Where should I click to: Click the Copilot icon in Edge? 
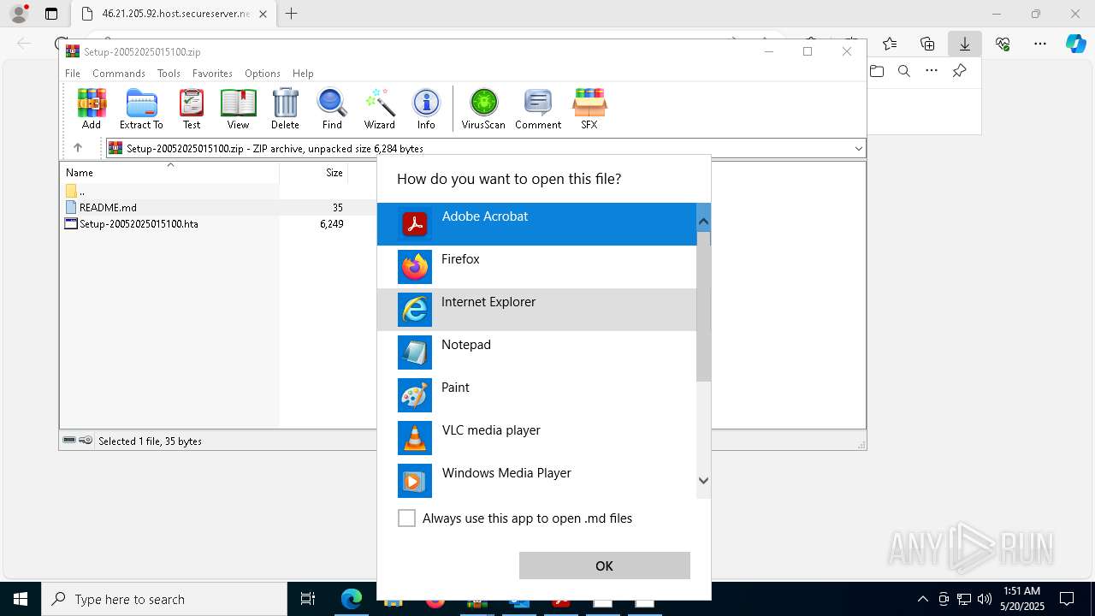(1075, 44)
